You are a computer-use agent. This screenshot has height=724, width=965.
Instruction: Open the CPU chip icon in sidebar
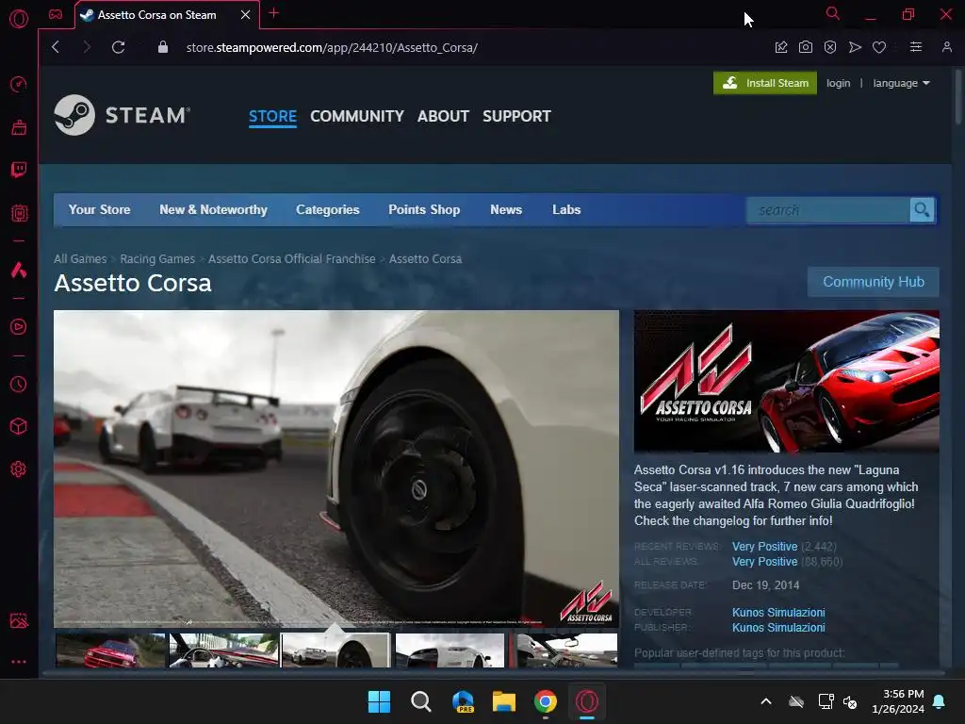19,213
